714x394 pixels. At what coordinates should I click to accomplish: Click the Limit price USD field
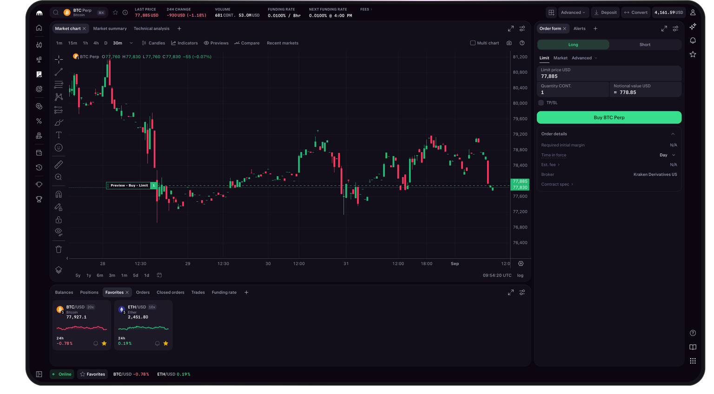tap(609, 73)
